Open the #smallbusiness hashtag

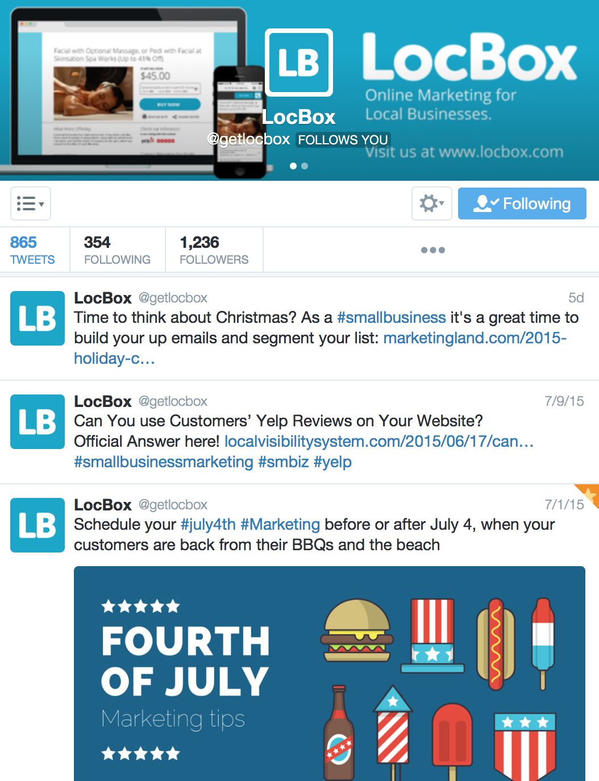click(x=392, y=317)
